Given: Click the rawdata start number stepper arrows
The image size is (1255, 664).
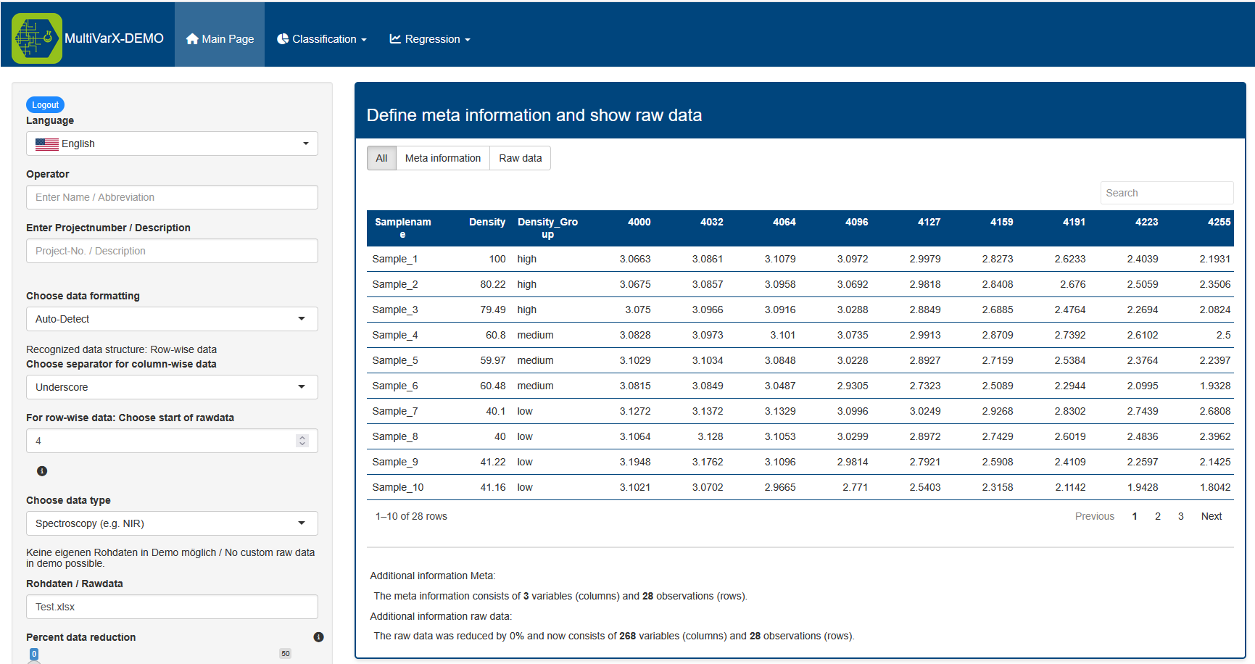Looking at the screenshot, I should click(302, 441).
